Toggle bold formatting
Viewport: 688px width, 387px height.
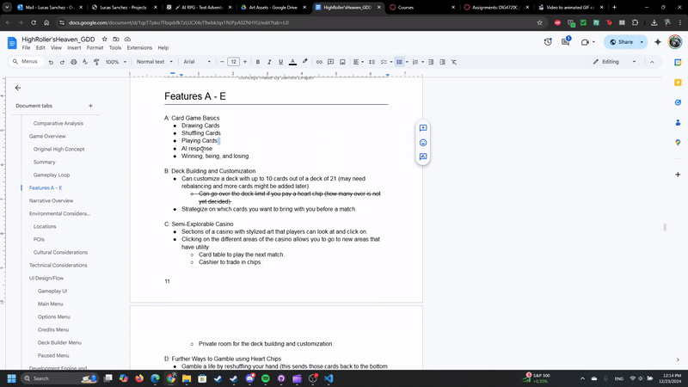(257, 62)
